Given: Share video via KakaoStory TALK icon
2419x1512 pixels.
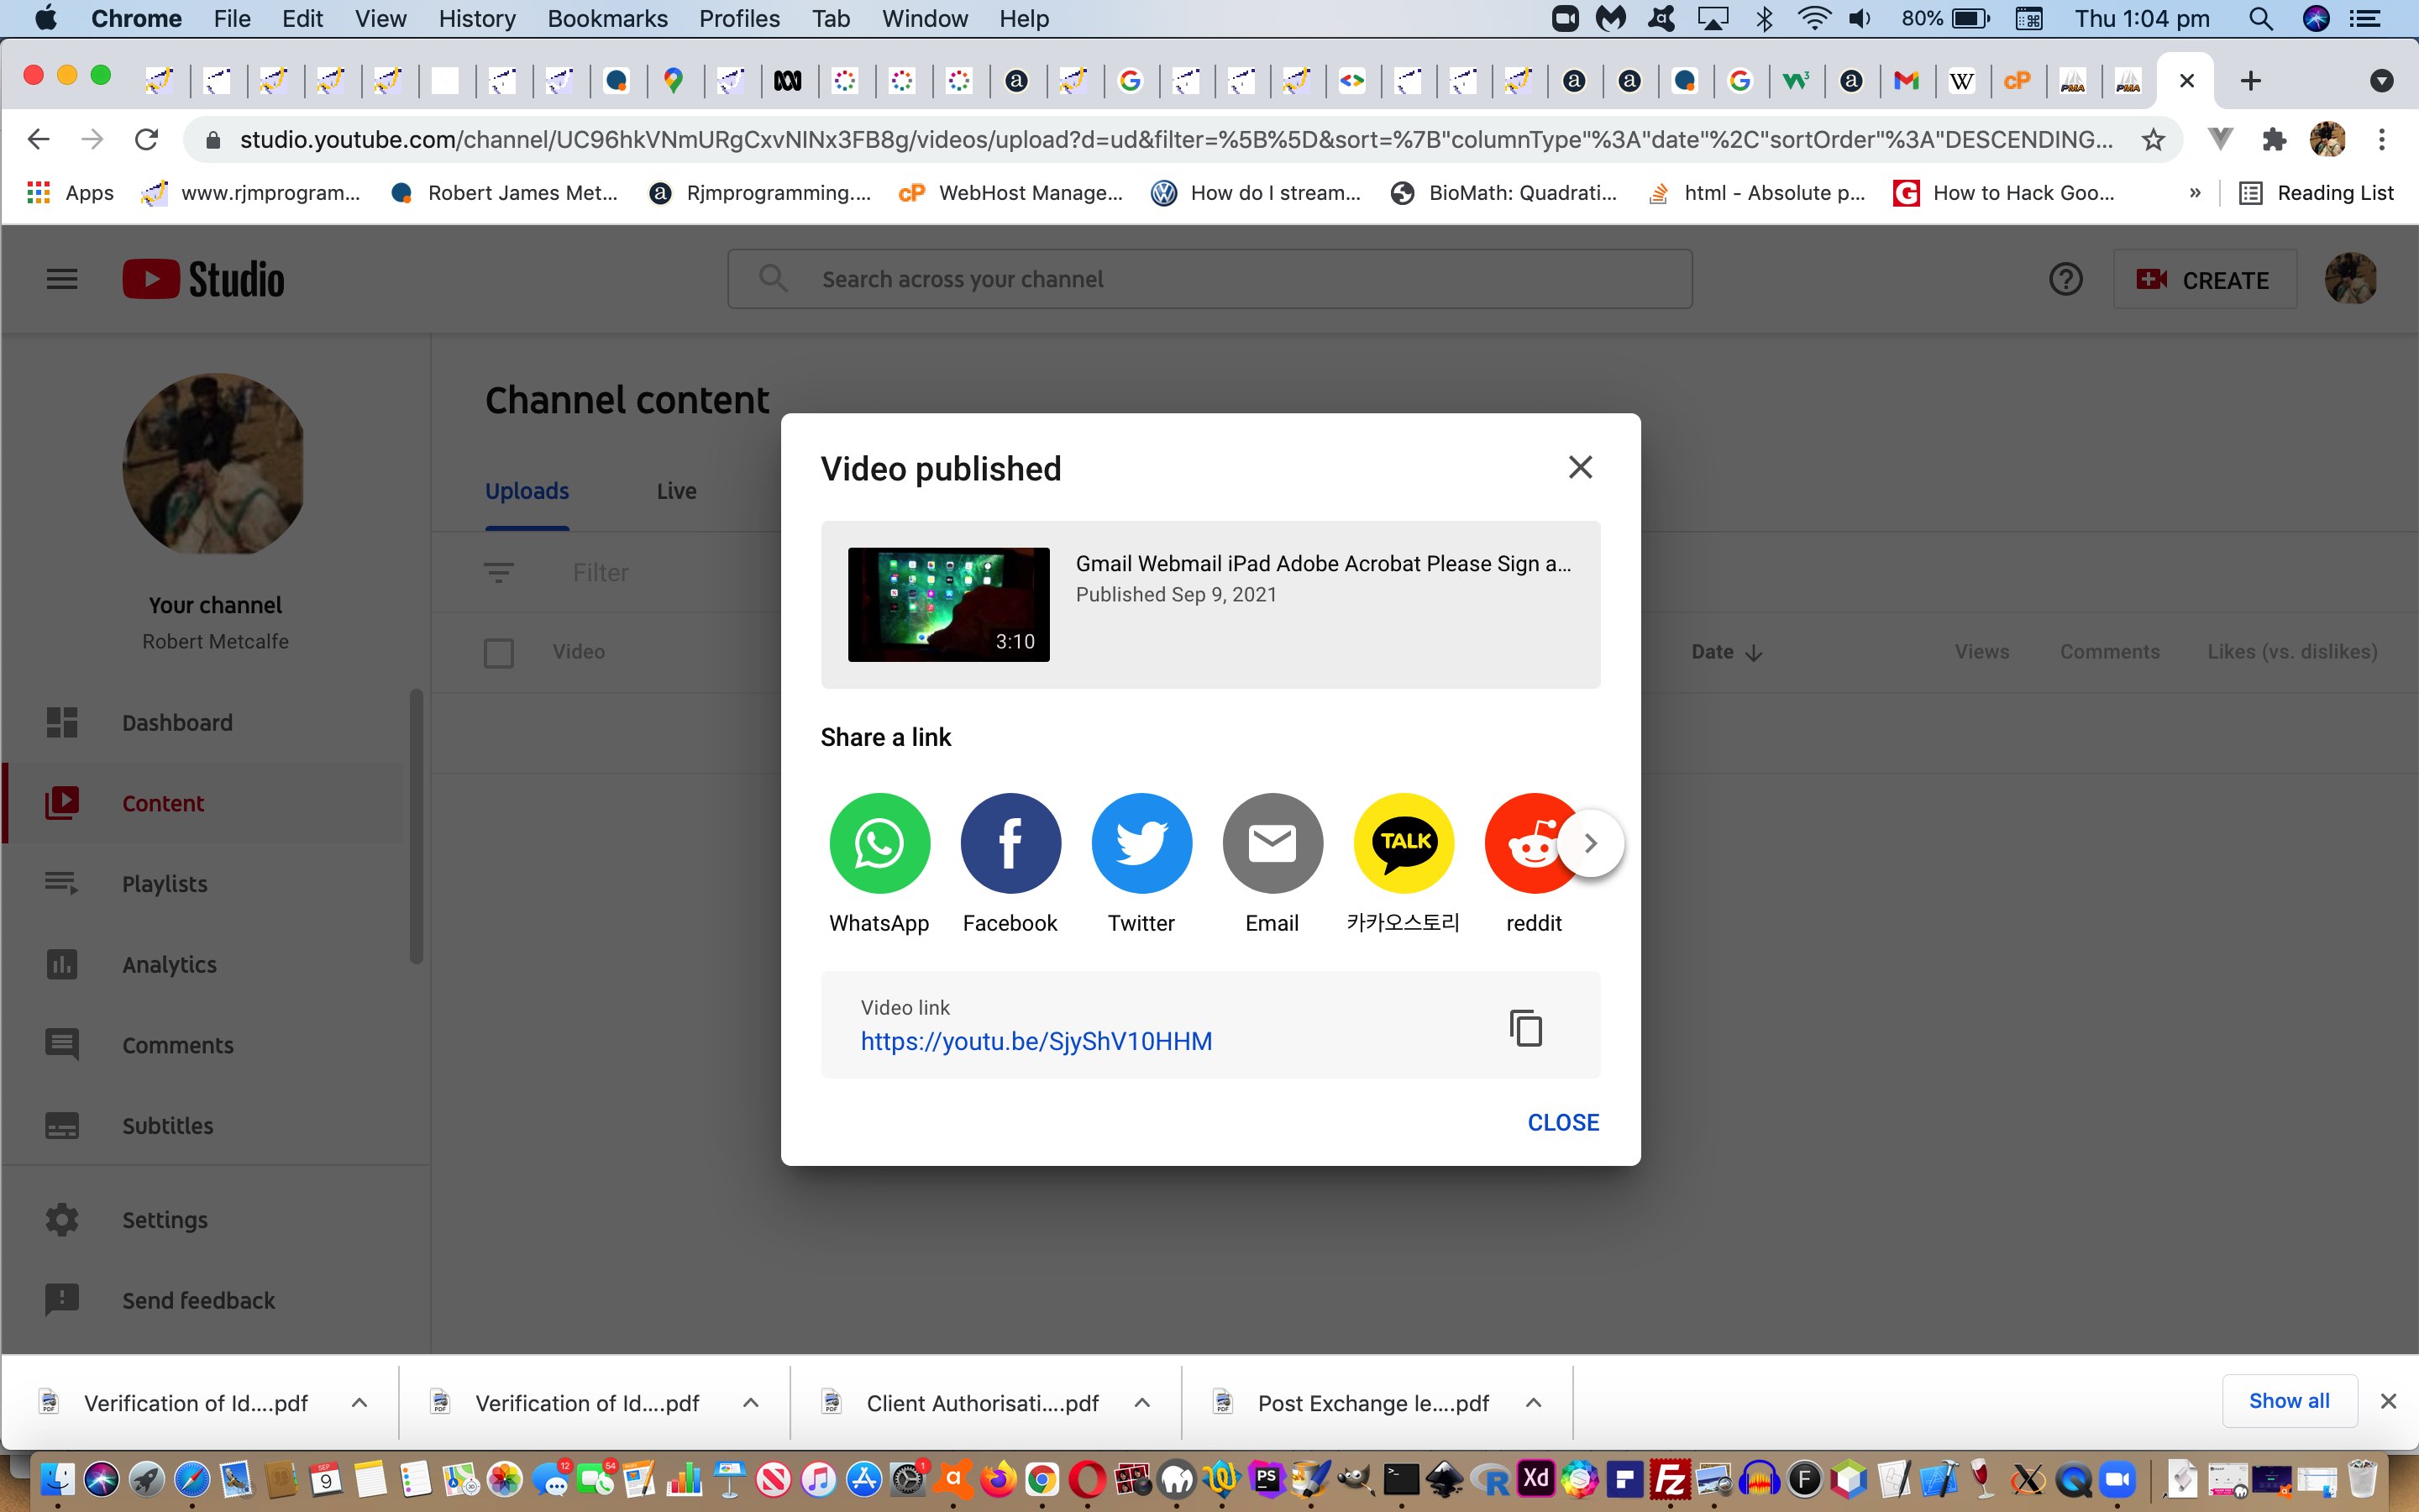Looking at the screenshot, I should [1404, 843].
